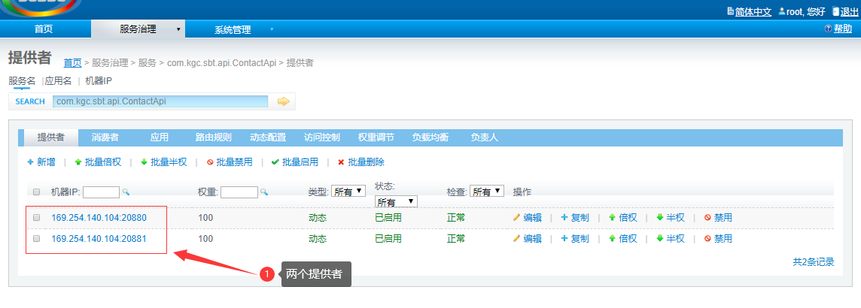Viewport: 861px width, 308px height.
Task: Click 禁用 forbidden icon in 20881 row
Action: (x=707, y=238)
